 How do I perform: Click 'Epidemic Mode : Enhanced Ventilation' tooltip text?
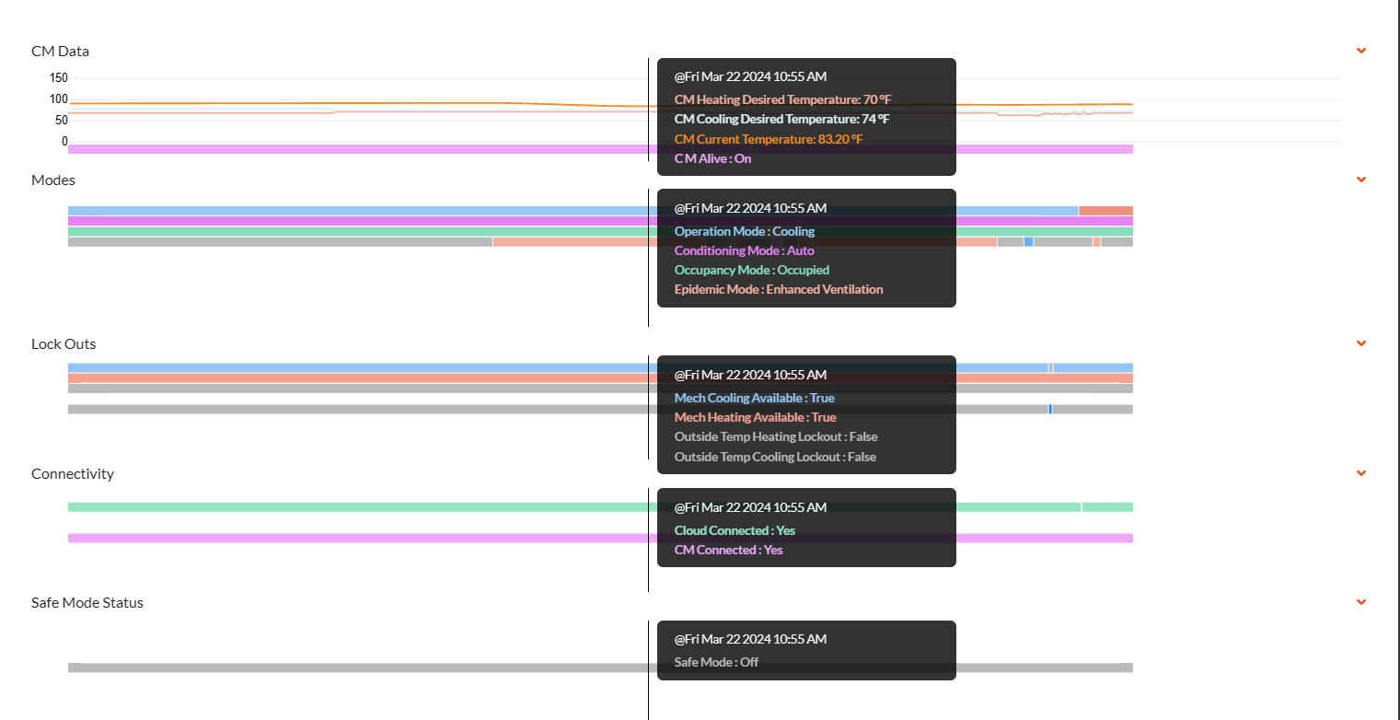click(x=779, y=289)
